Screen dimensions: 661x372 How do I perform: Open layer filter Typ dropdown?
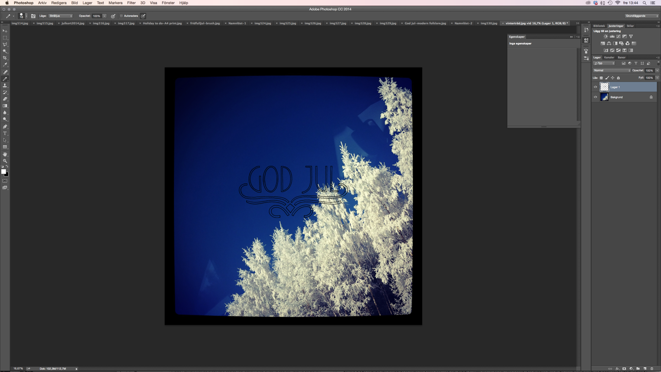604,63
